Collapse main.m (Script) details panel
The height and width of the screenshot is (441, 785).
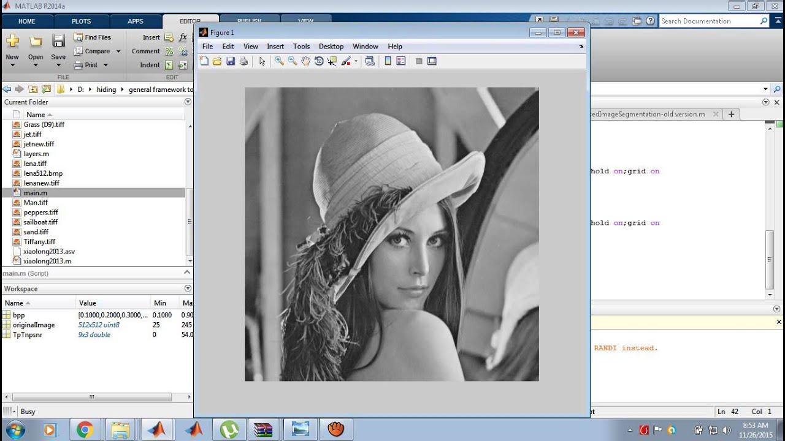pyautogui.click(x=188, y=273)
